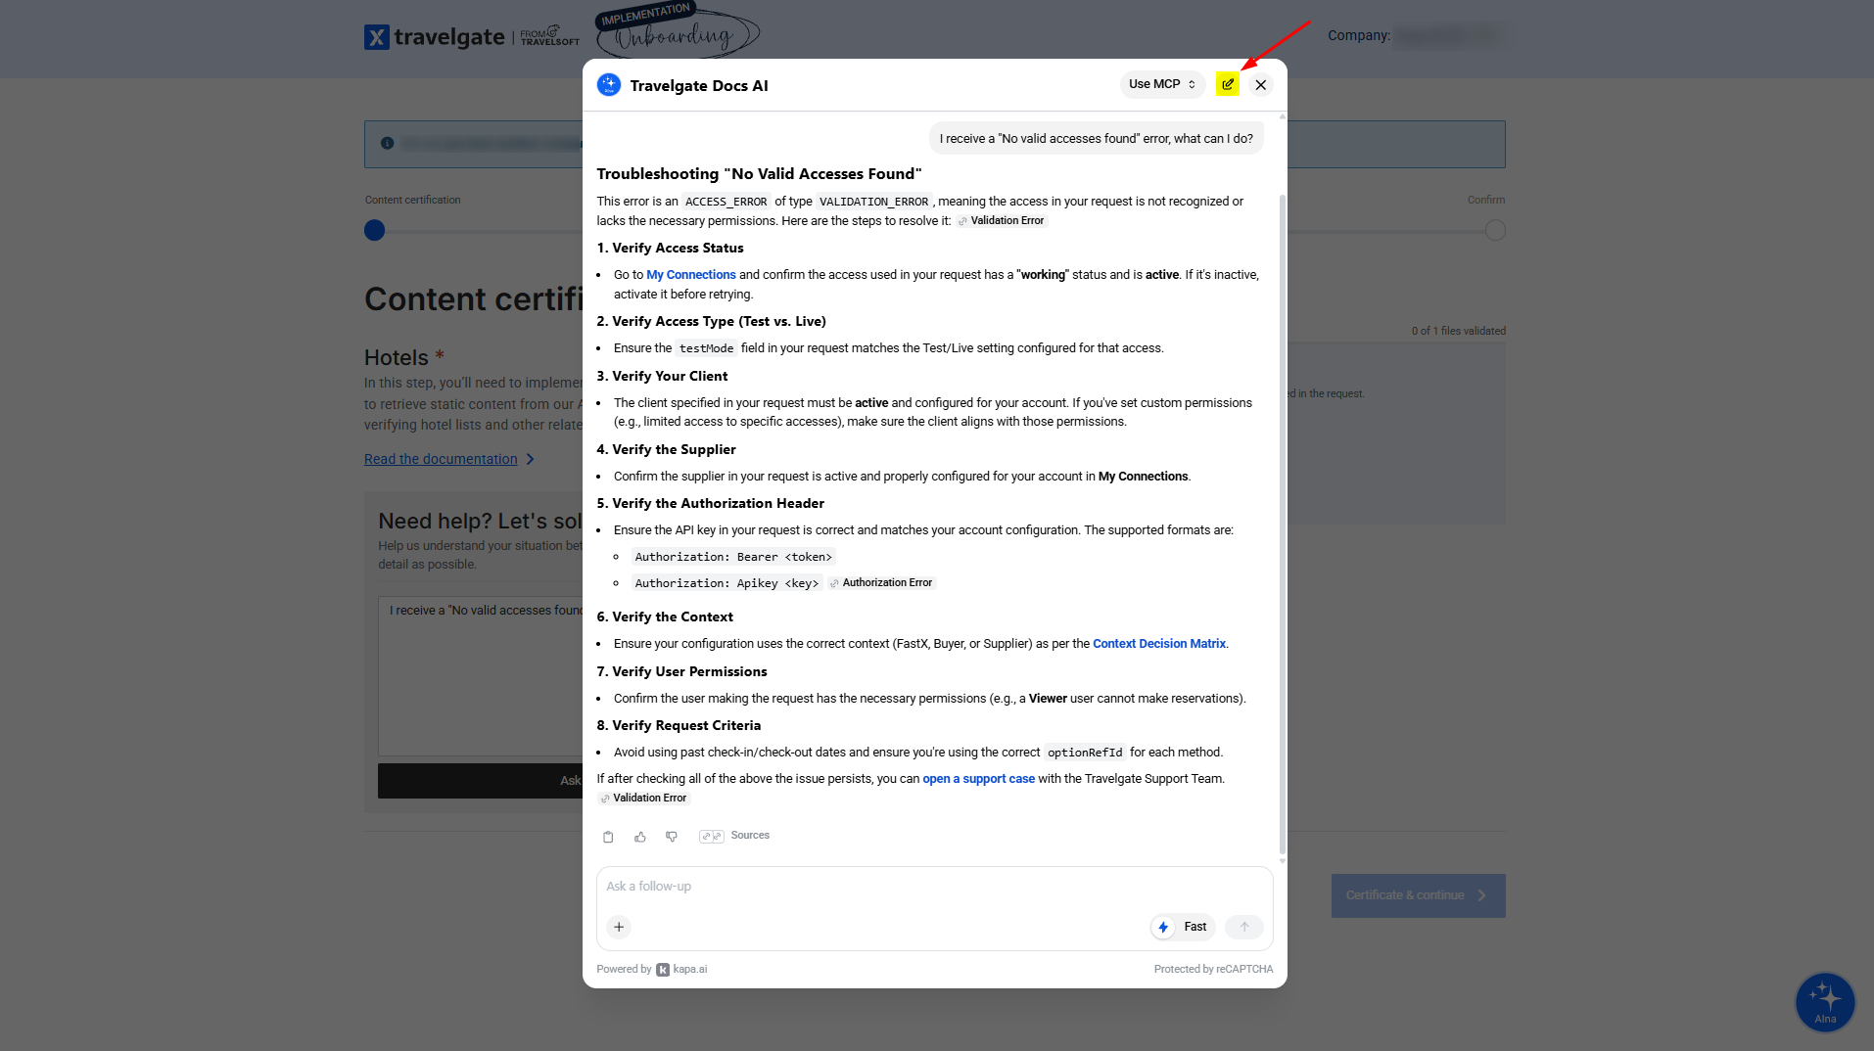Click the info icon in the banner
The image size is (1874, 1051).
(x=388, y=144)
